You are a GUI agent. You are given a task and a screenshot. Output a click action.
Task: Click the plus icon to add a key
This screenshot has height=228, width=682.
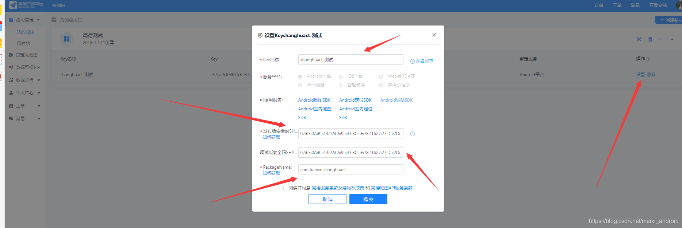(x=660, y=39)
